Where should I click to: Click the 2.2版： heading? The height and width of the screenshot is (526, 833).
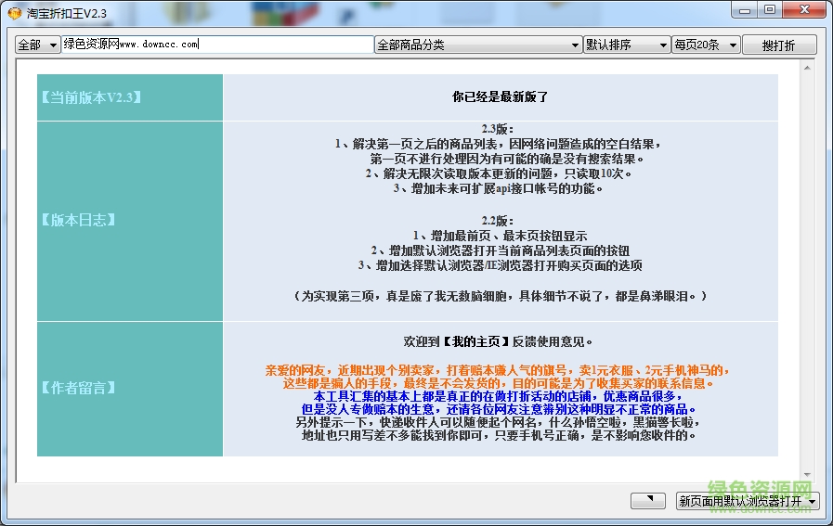pos(498,221)
